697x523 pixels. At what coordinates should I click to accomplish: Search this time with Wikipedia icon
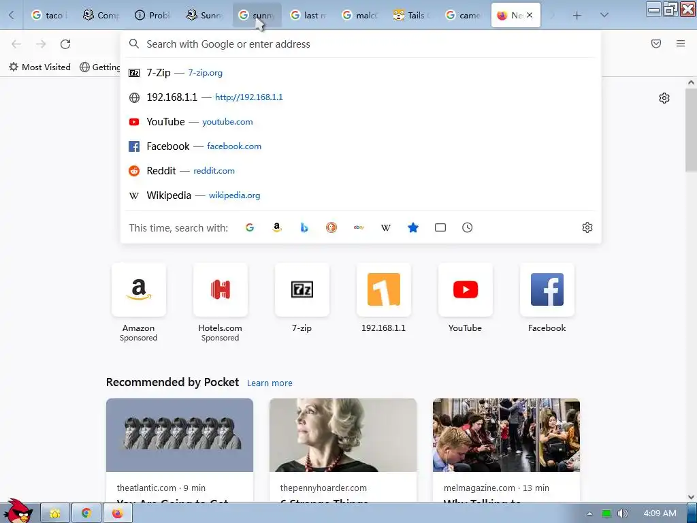[386, 227]
